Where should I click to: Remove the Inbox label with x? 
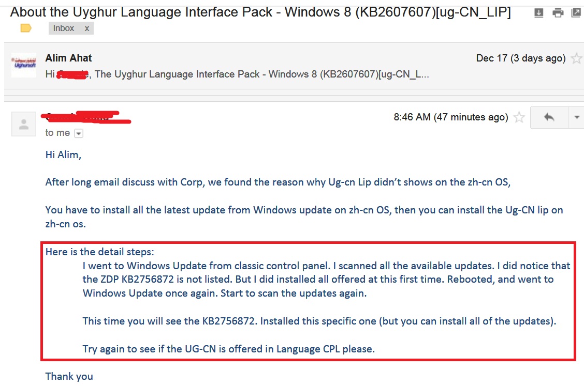click(87, 28)
